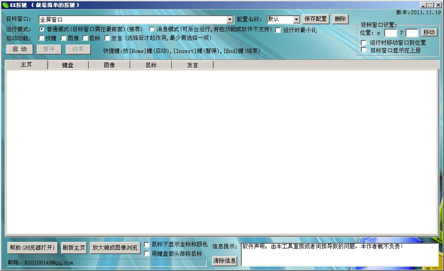Check the 发言 startup function box
Image resolution: width=444 pixels, height=271 pixels.
(x=107, y=38)
